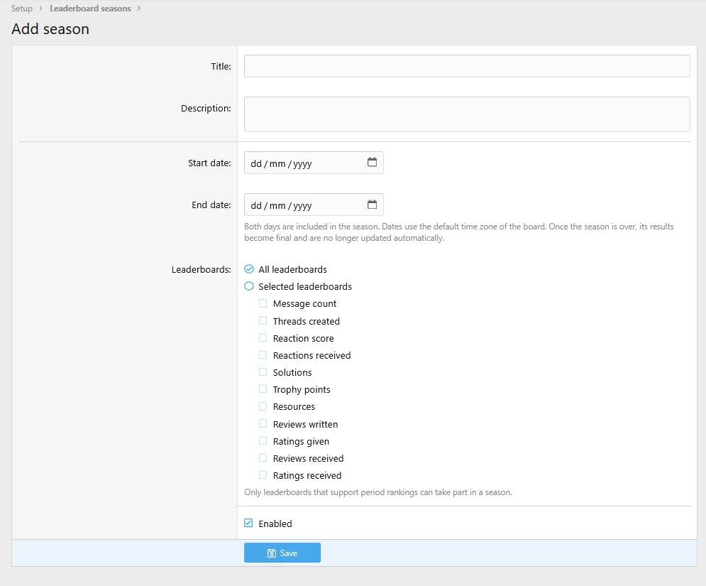Open the Start date calendar picker icon

[x=372, y=162]
